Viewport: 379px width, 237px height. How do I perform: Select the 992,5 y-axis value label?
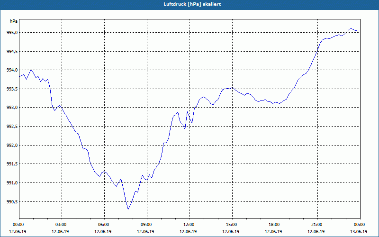[x=12, y=127]
